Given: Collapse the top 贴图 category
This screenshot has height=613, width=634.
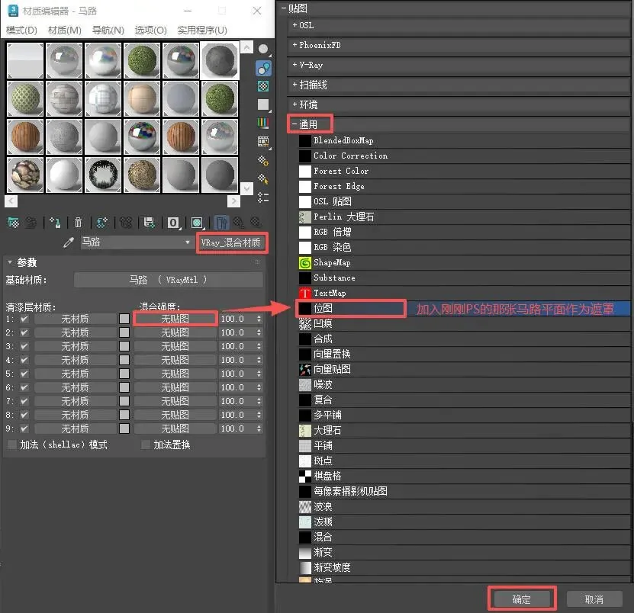Looking at the screenshot, I should (284, 8).
